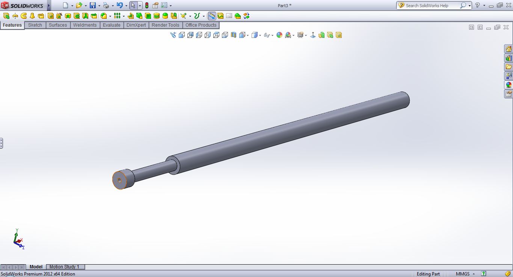Screen dimensions: 513x277
Task: Open the Evaluate tab
Action: pos(112,25)
